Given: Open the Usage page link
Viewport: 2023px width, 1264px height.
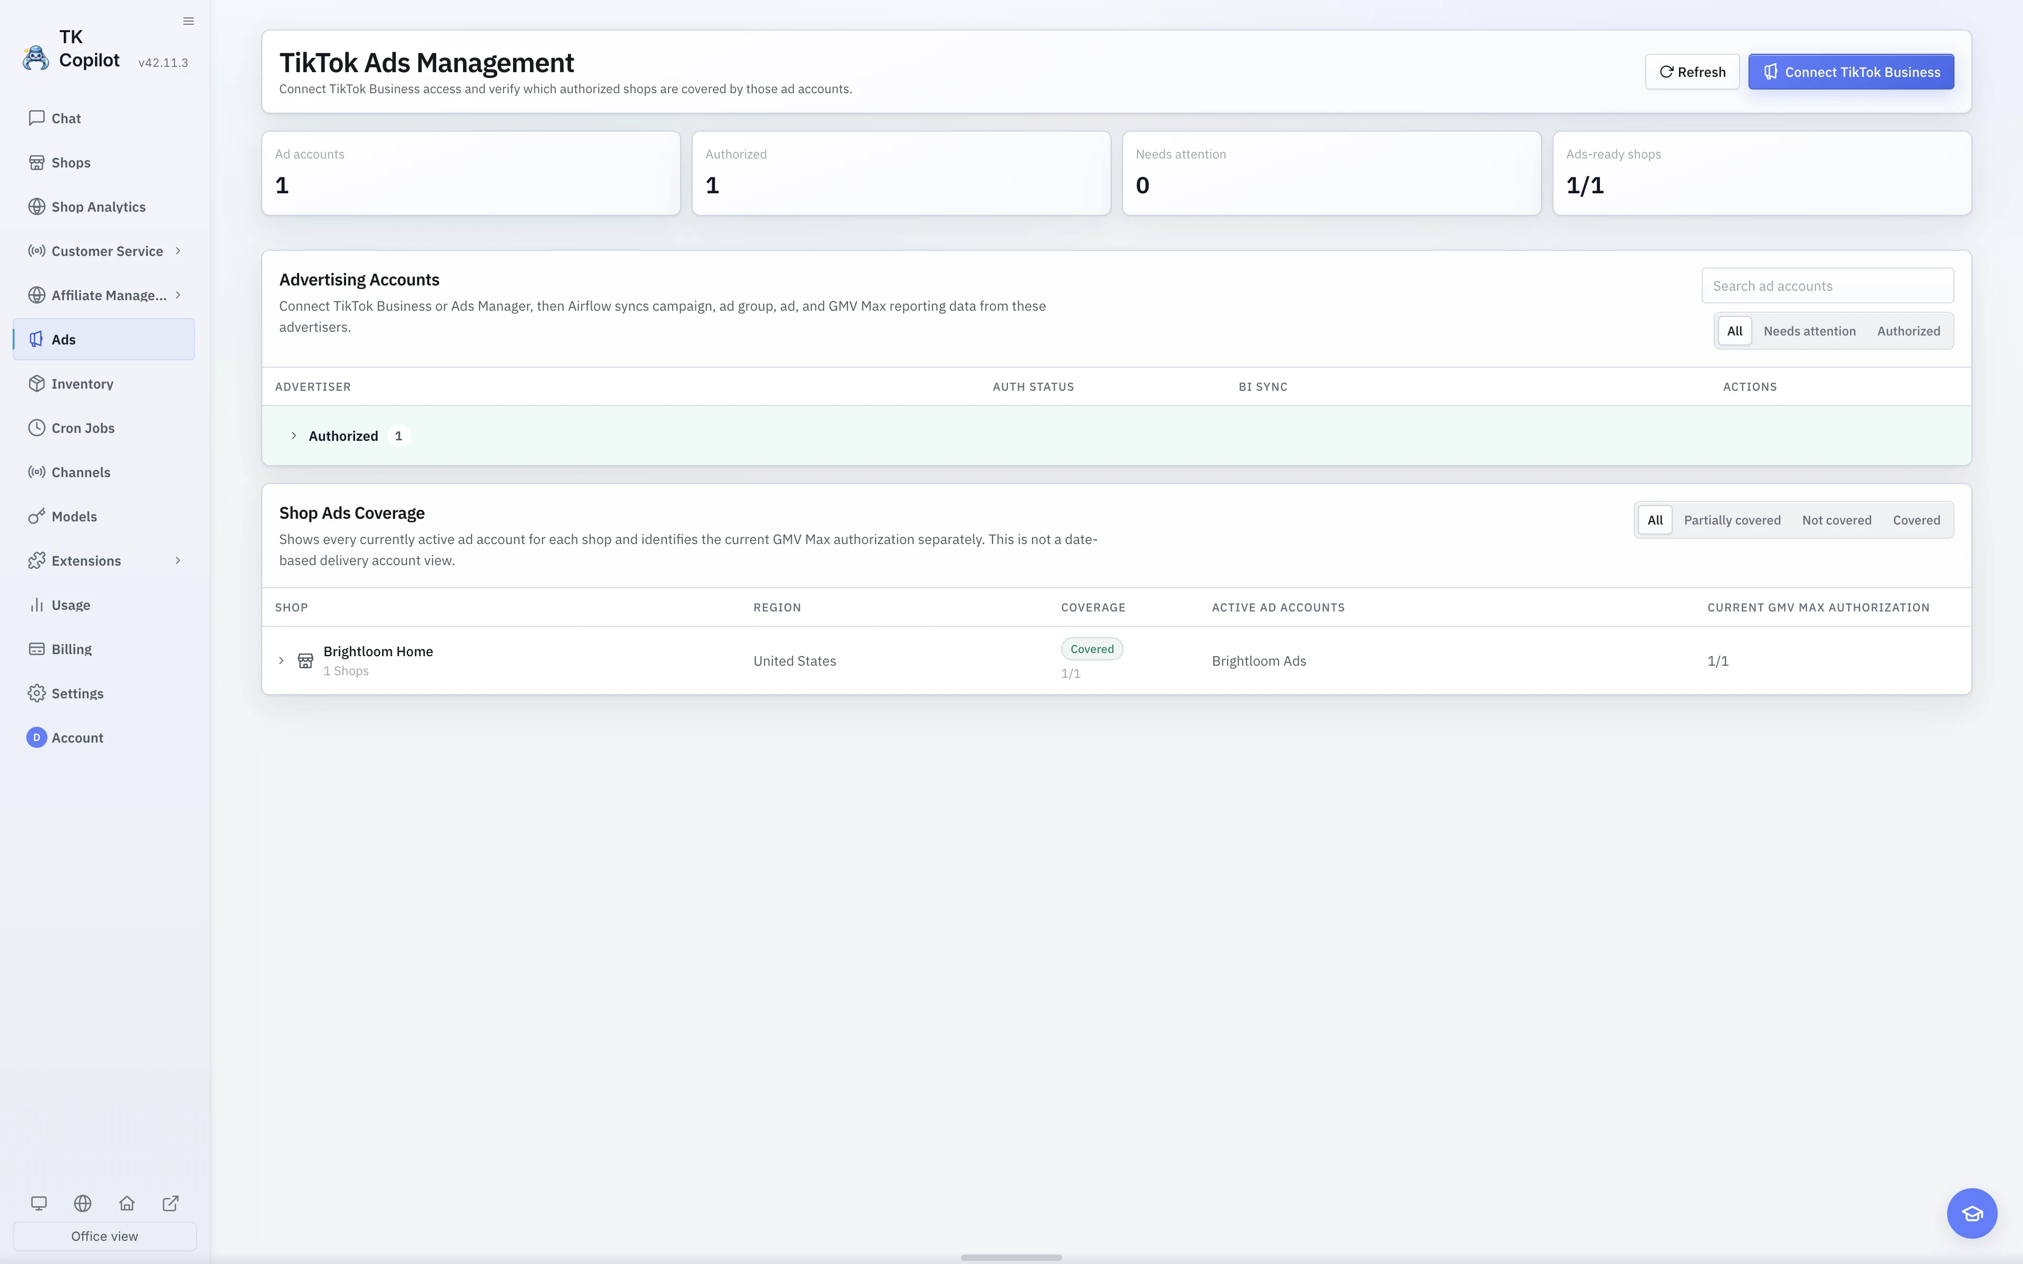Looking at the screenshot, I should click(104, 605).
